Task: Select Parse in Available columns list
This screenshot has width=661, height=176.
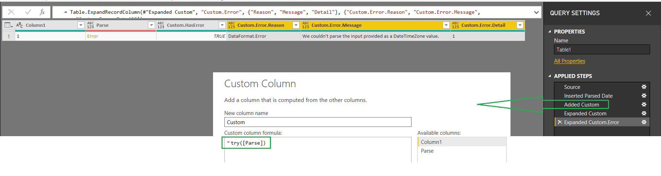Action: pos(462,151)
